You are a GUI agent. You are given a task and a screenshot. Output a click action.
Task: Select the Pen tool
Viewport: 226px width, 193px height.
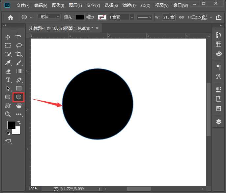pos(19,80)
